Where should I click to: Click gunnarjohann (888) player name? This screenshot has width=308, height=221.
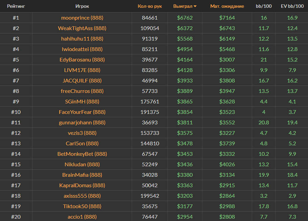click(x=82, y=122)
